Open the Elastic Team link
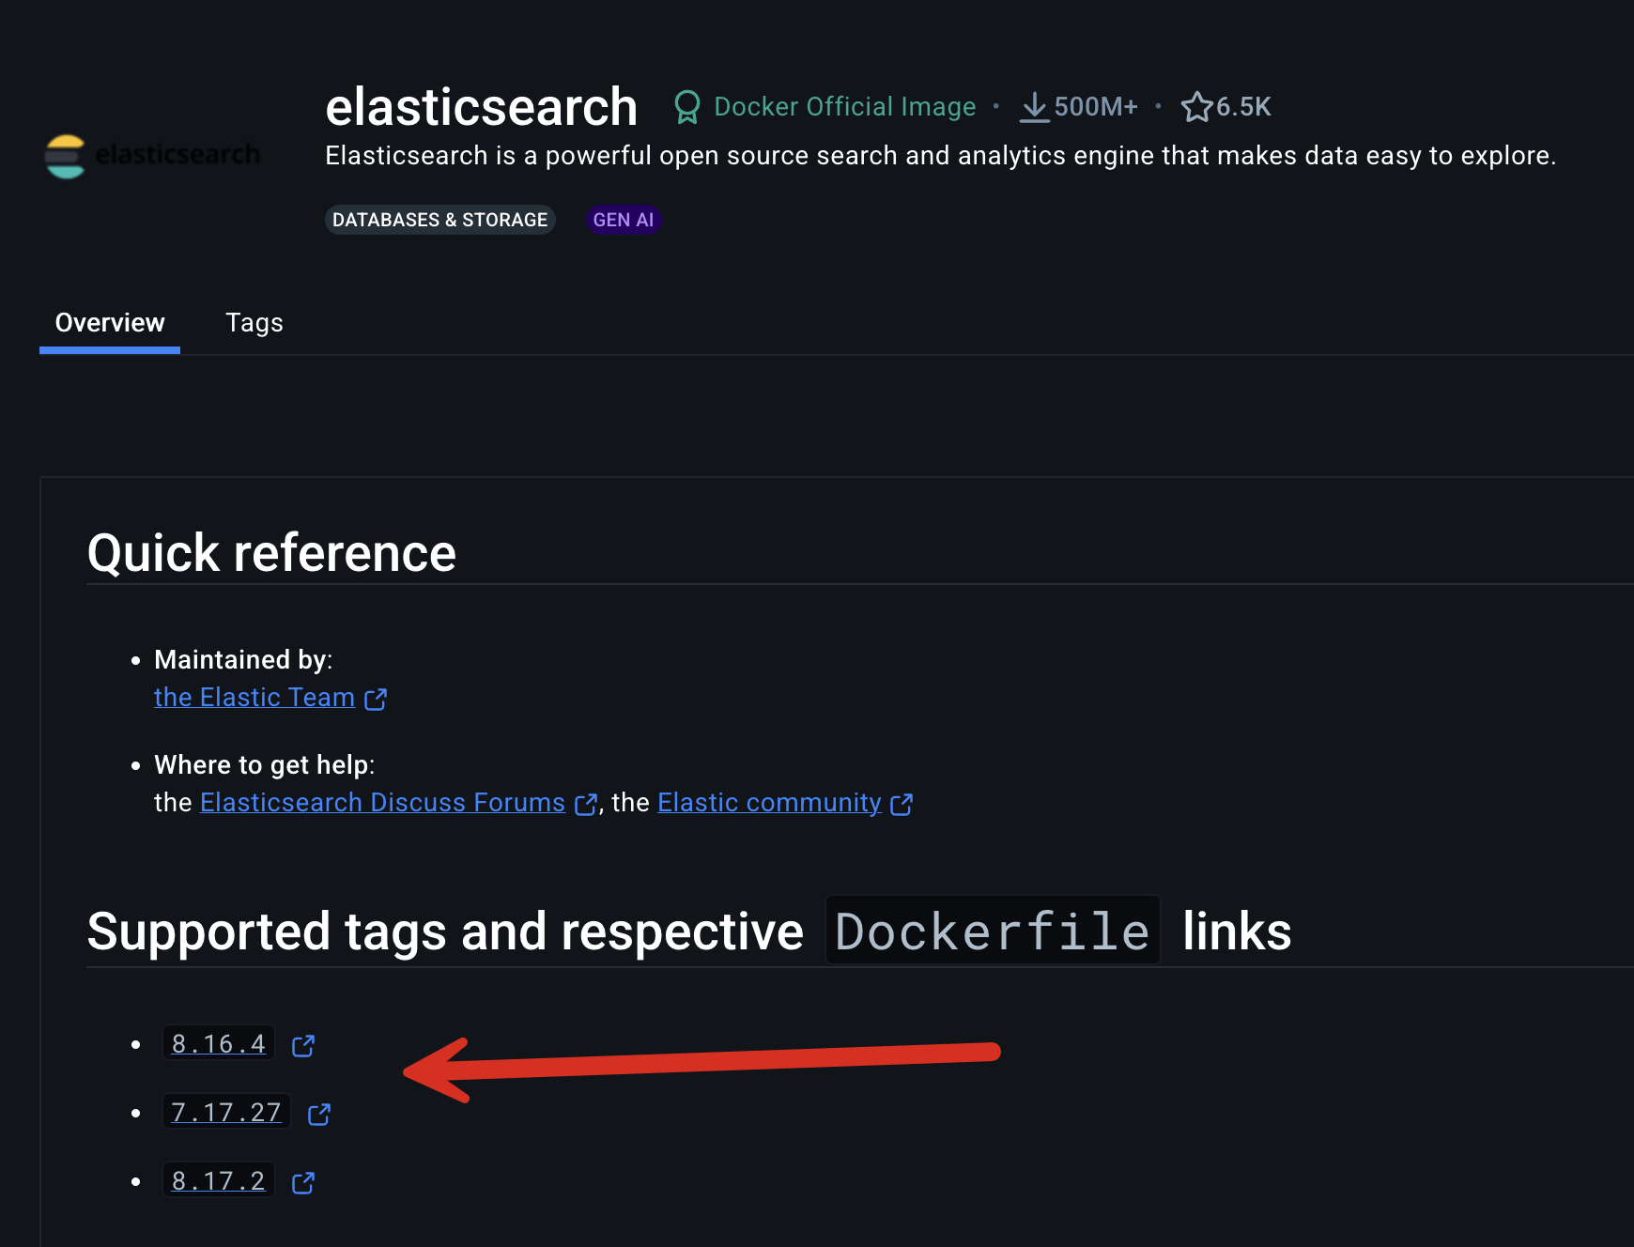 [x=254, y=697]
